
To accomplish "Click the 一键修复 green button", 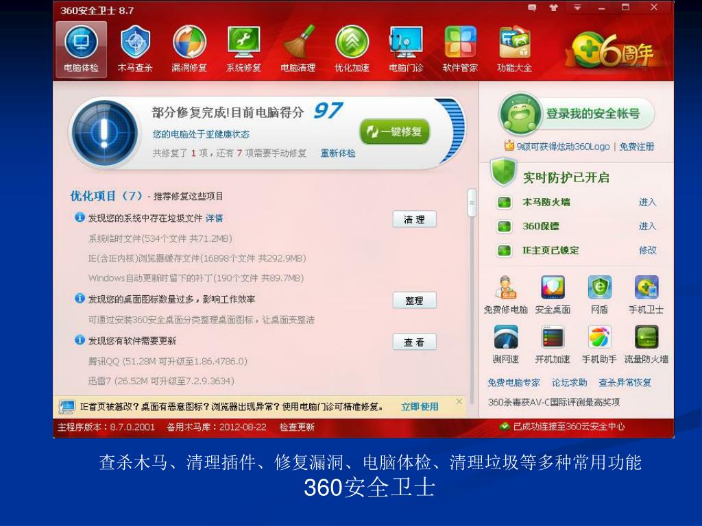I will (x=394, y=131).
